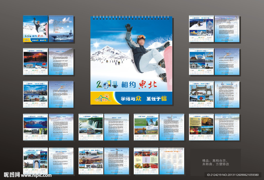This screenshot has width=264, height=180.
Task: Click the horse statue photo on August page
Action: point(152,122)
